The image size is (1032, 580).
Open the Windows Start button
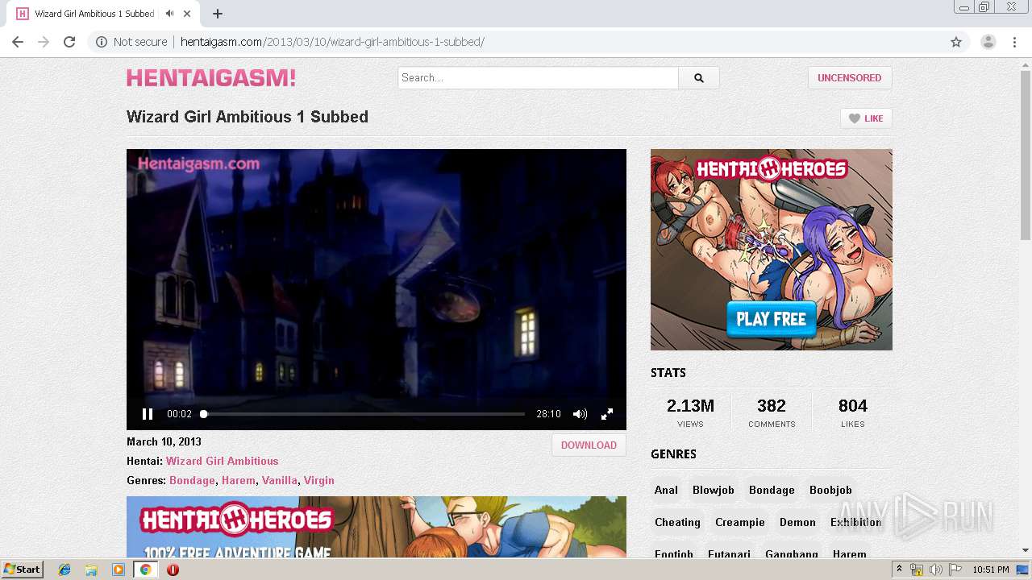point(23,570)
